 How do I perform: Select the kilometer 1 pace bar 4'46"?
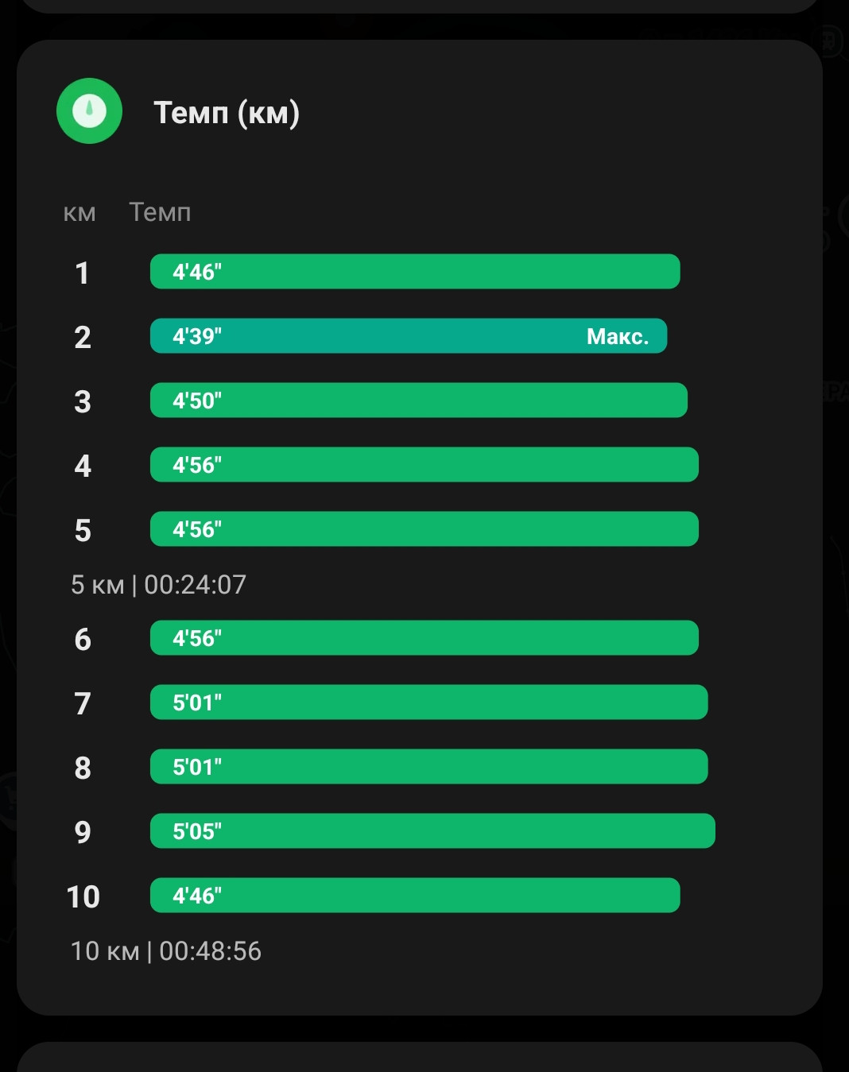415,272
